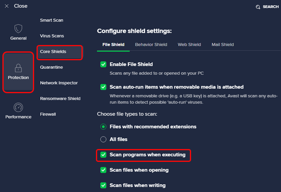This screenshot has height=192, width=281.
Task: Open the Performance gauge icon section
Action: (18, 107)
